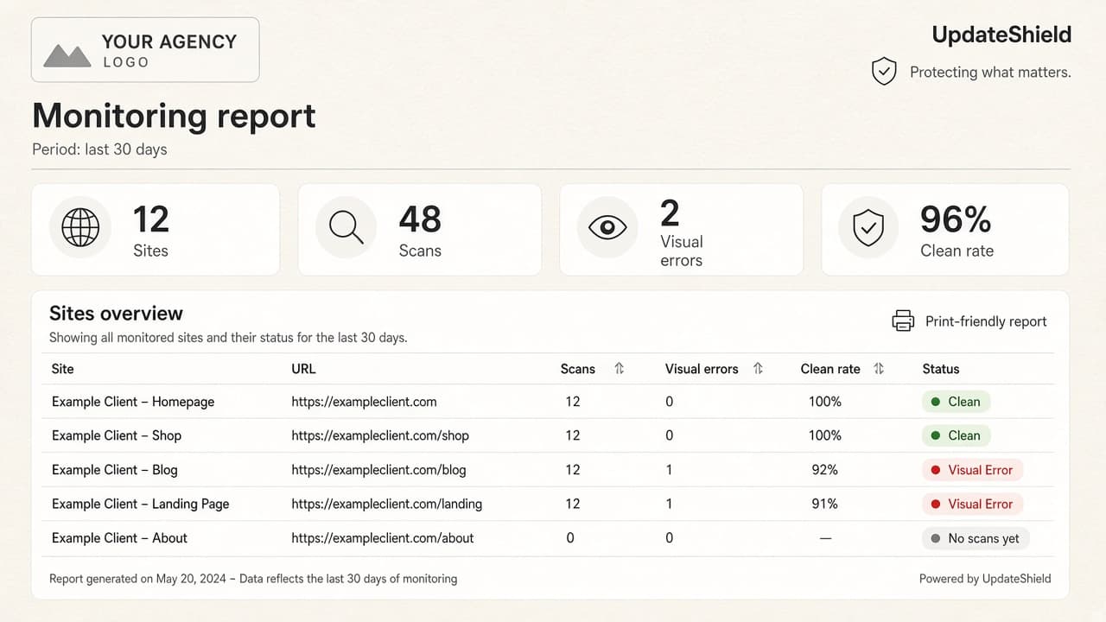
Task: Sort the table by Scans arrows
Action: pos(619,369)
